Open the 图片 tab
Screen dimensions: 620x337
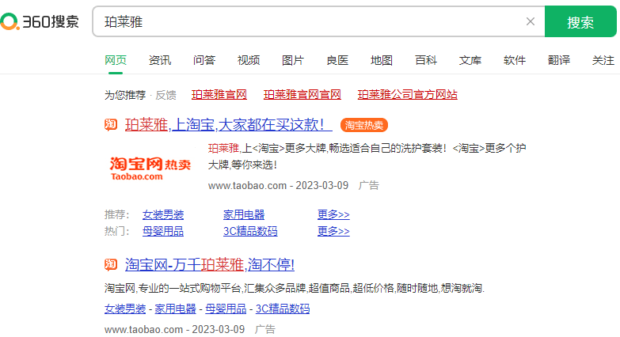click(x=293, y=60)
